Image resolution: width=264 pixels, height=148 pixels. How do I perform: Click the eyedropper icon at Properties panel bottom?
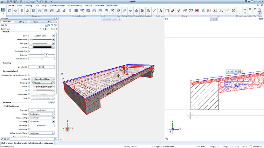3,139
